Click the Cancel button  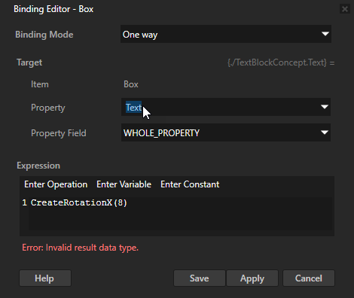click(309, 278)
